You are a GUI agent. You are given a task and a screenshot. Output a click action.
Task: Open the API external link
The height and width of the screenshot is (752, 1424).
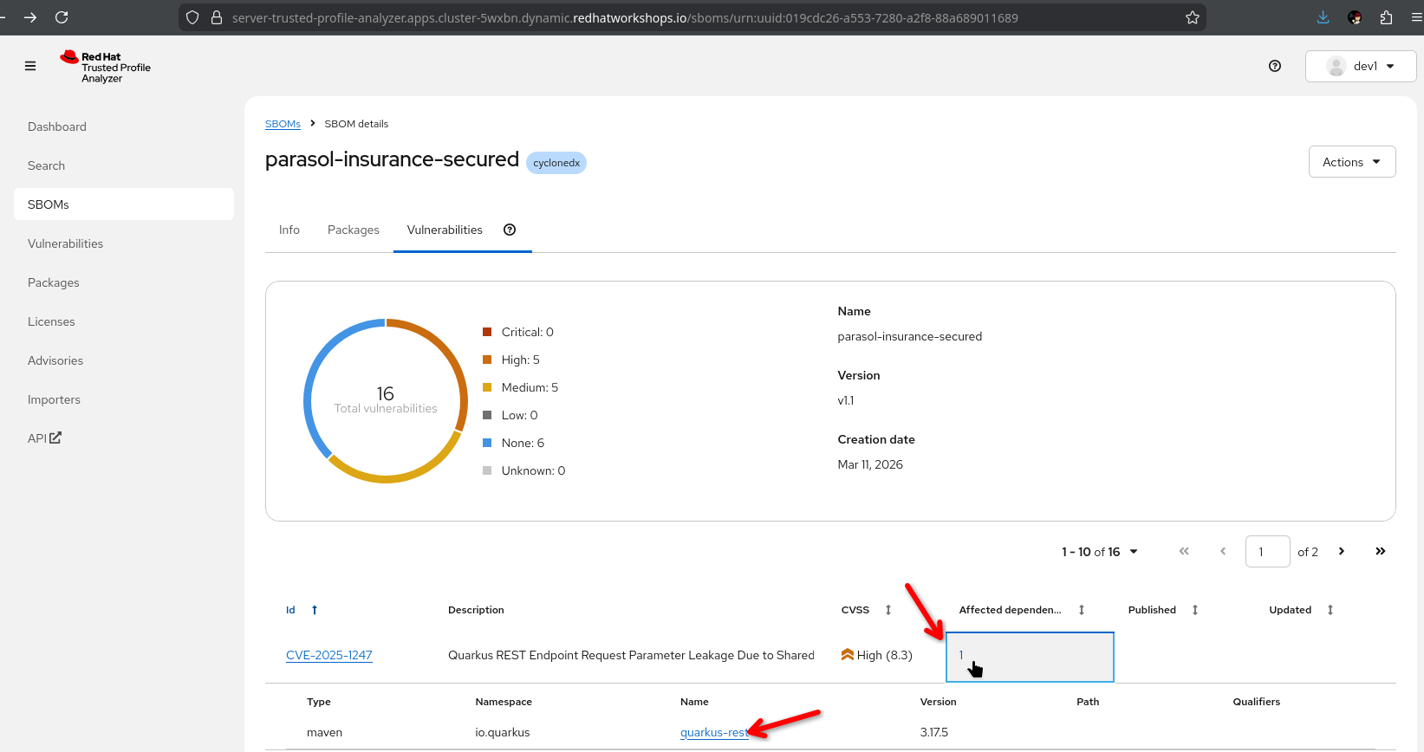tap(44, 438)
